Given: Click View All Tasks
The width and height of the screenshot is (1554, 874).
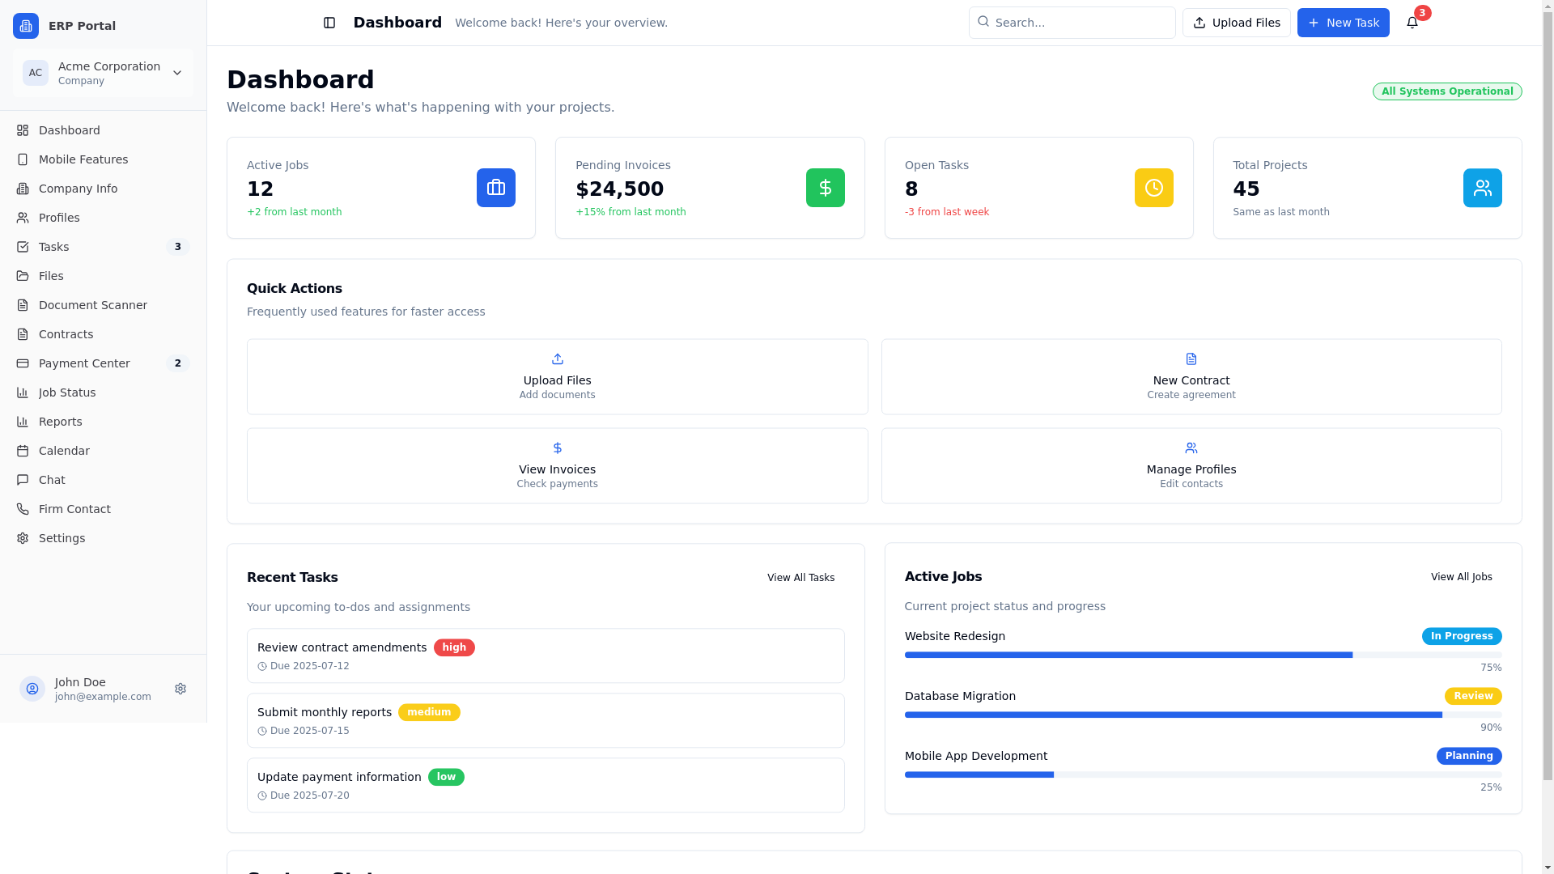Looking at the screenshot, I should (800, 578).
